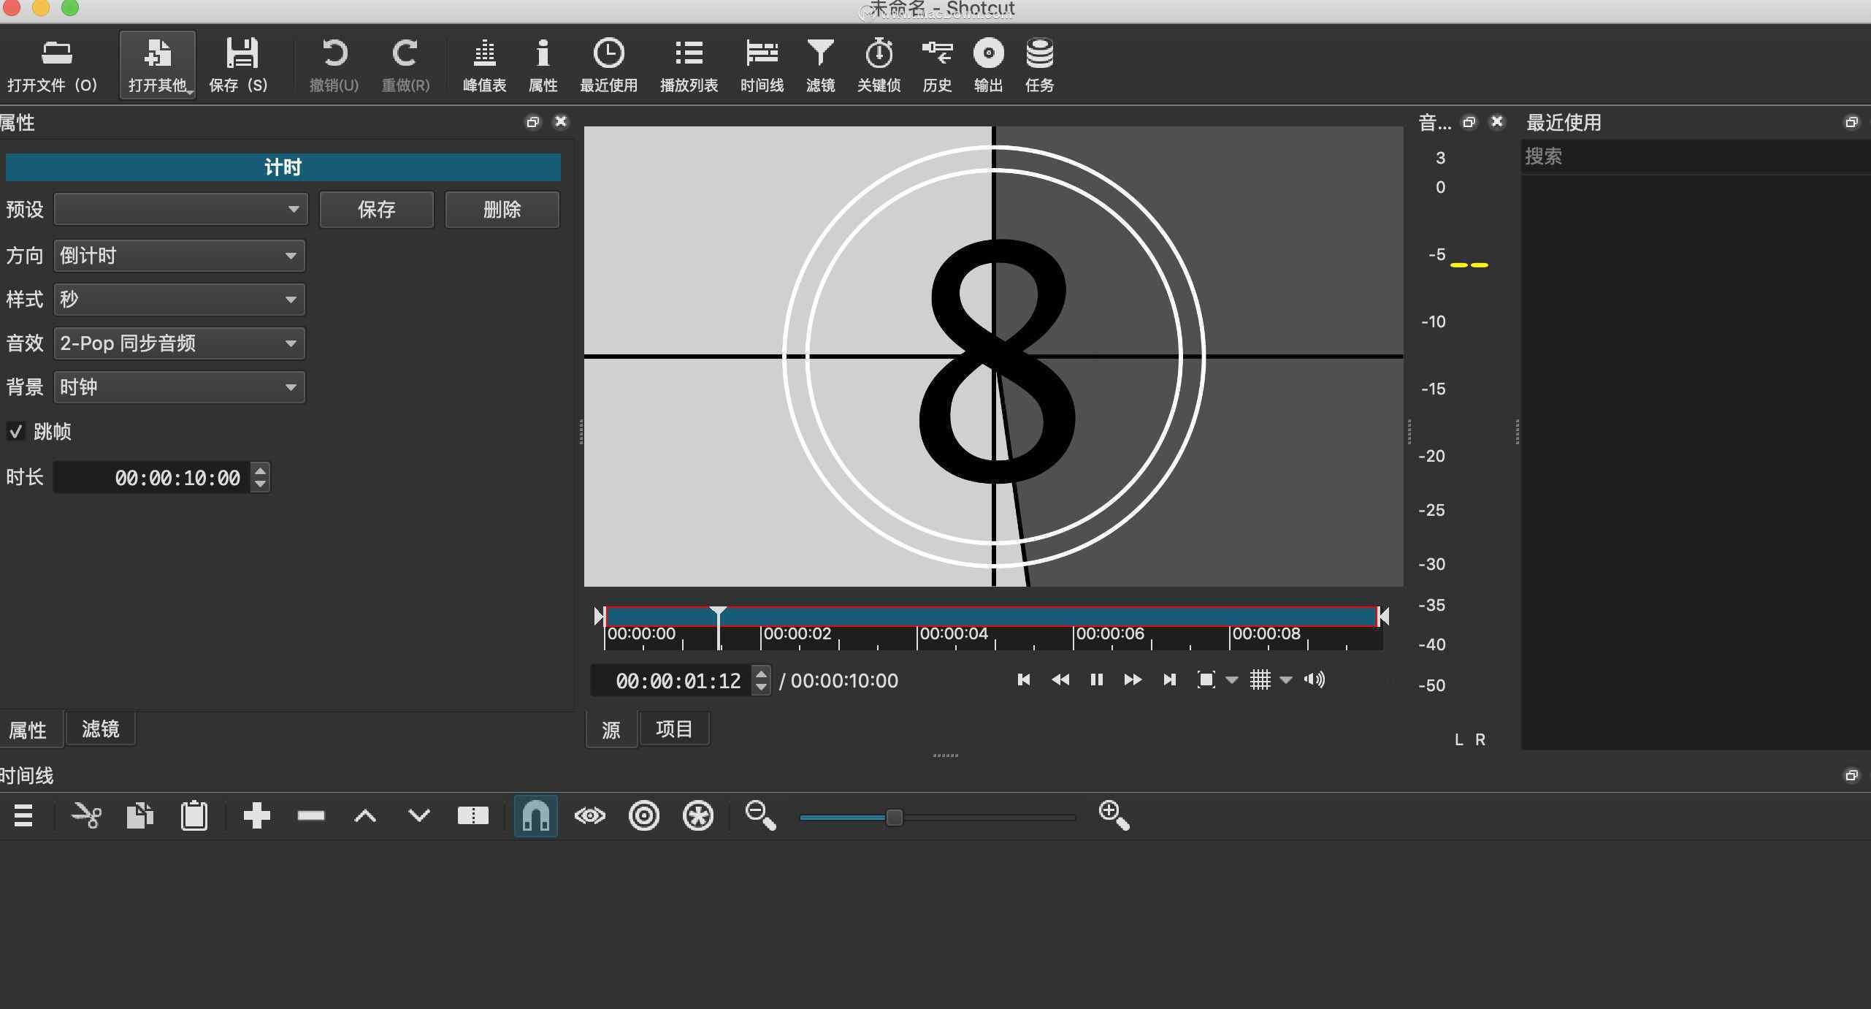Switch to the 源 player tab
The width and height of the screenshot is (1871, 1009).
[x=611, y=729]
